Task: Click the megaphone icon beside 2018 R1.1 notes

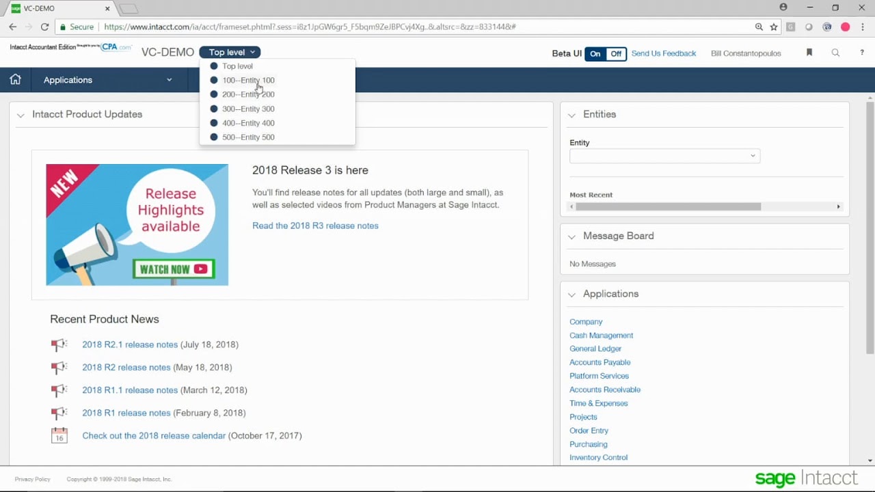Action: click(59, 390)
